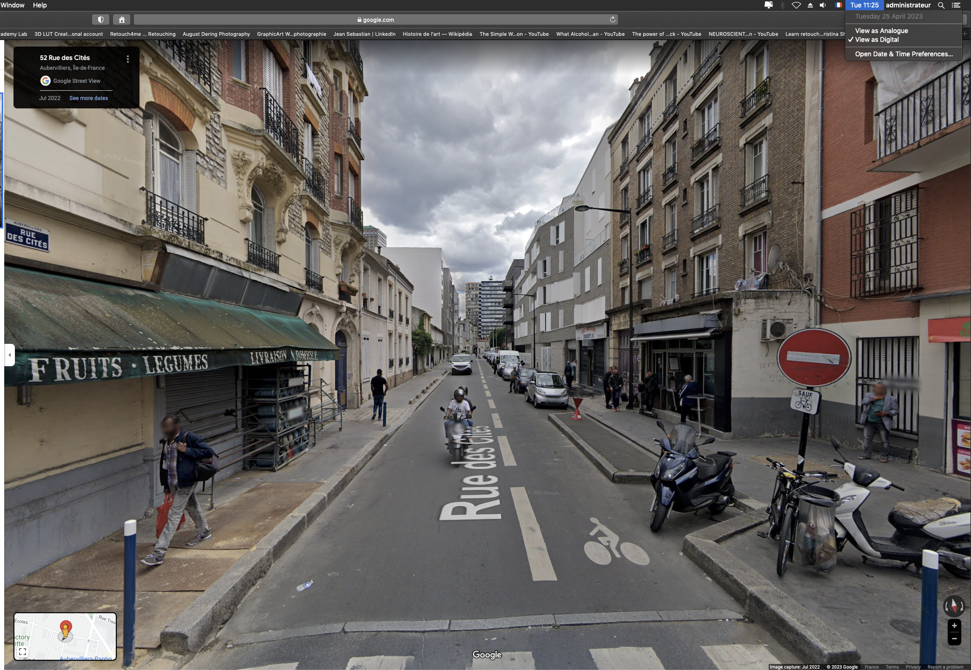Open a new tab with the plus icon
The width and height of the screenshot is (971, 670).
tap(965, 34)
